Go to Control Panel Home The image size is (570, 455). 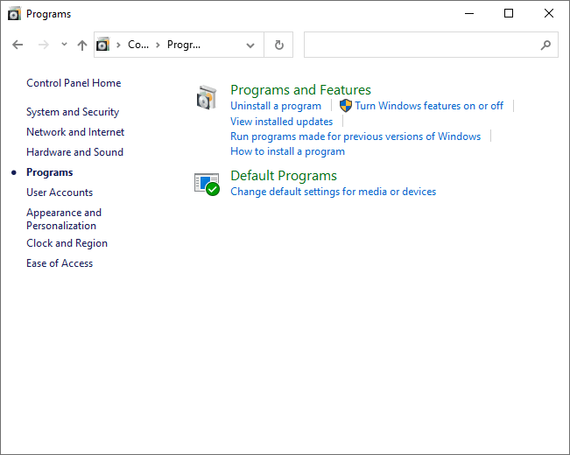(74, 83)
